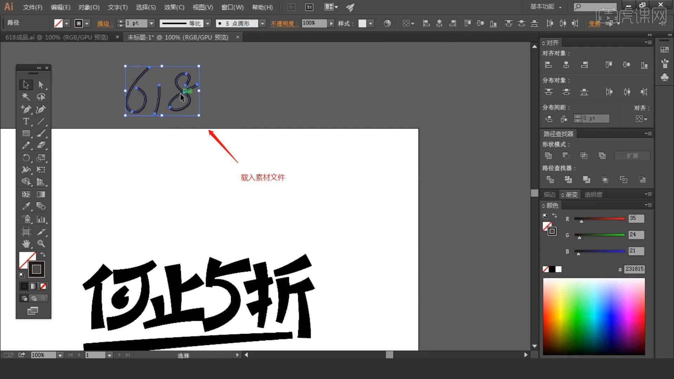Image resolution: width=674 pixels, height=379 pixels.
Task: Click the Pathfinder Unite shape mode
Action: (548, 155)
